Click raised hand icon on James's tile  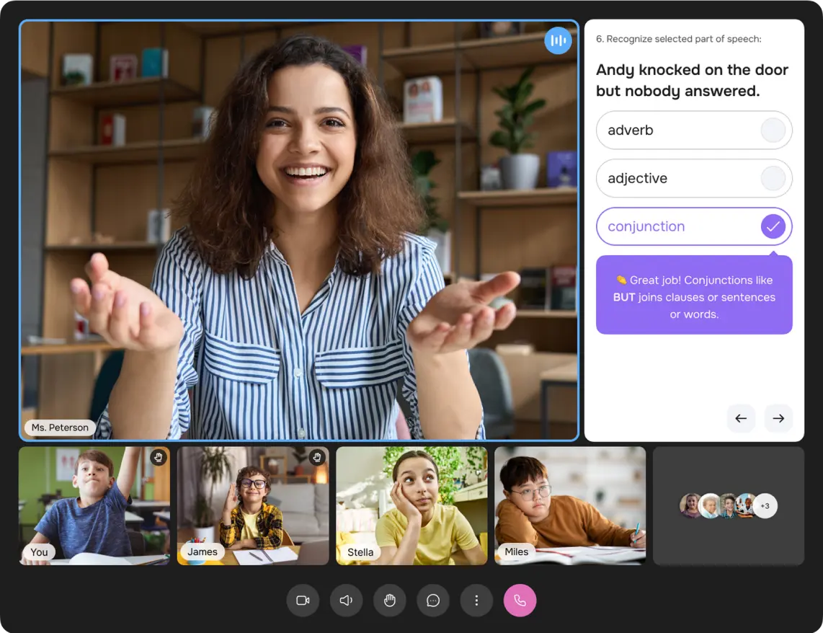pyautogui.click(x=316, y=457)
